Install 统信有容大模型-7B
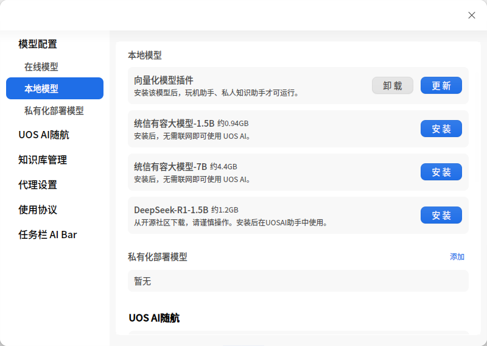This screenshot has height=346, width=487. (x=441, y=172)
